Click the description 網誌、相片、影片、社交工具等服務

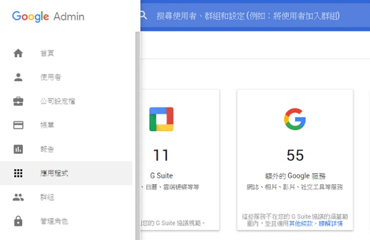295,187
